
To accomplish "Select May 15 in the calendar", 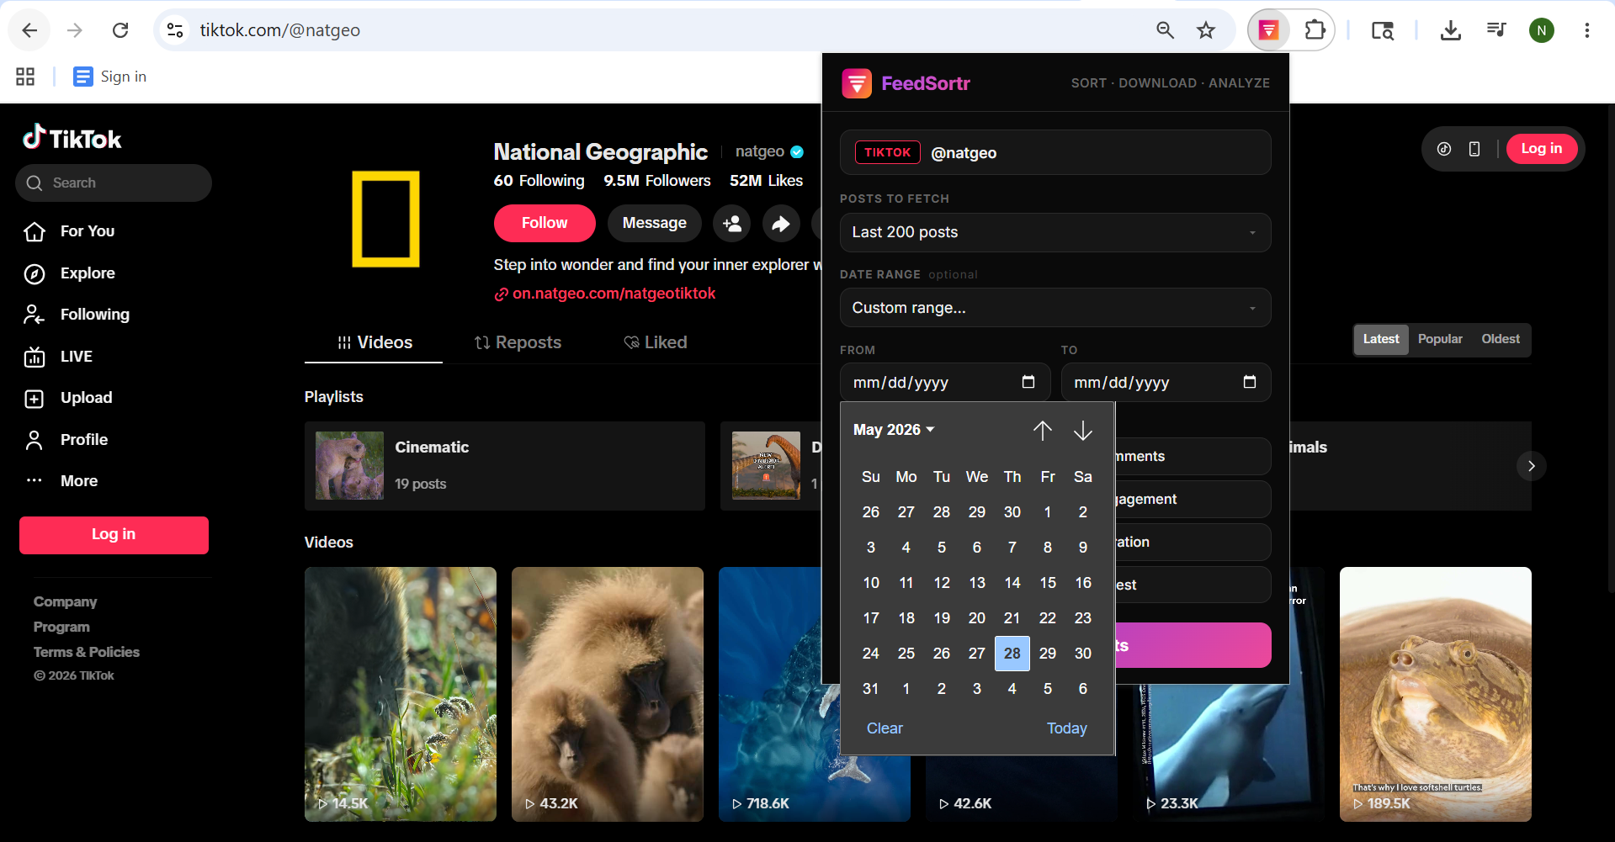I will pyautogui.click(x=1048, y=583).
